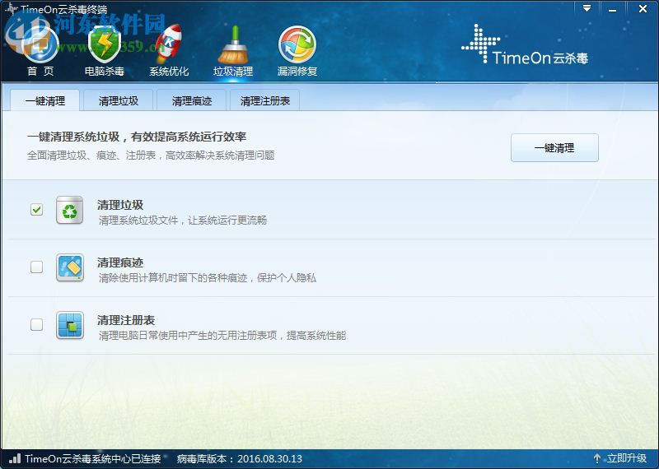
Task: Click the upgrade arrow icon in status bar
Action: pyautogui.click(x=596, y=458)
